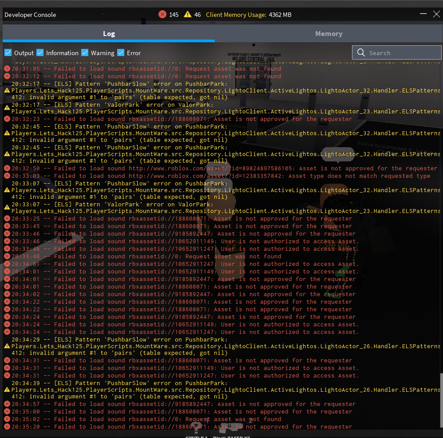Switch to the Memory tab

click(x=328, y=34)
